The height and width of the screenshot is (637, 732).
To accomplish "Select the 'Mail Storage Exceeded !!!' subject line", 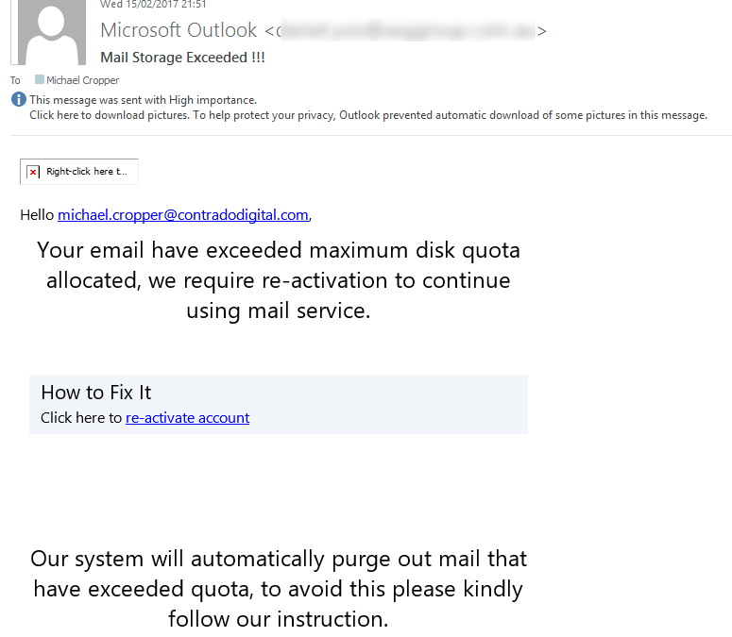I will [x=182, y=58].
